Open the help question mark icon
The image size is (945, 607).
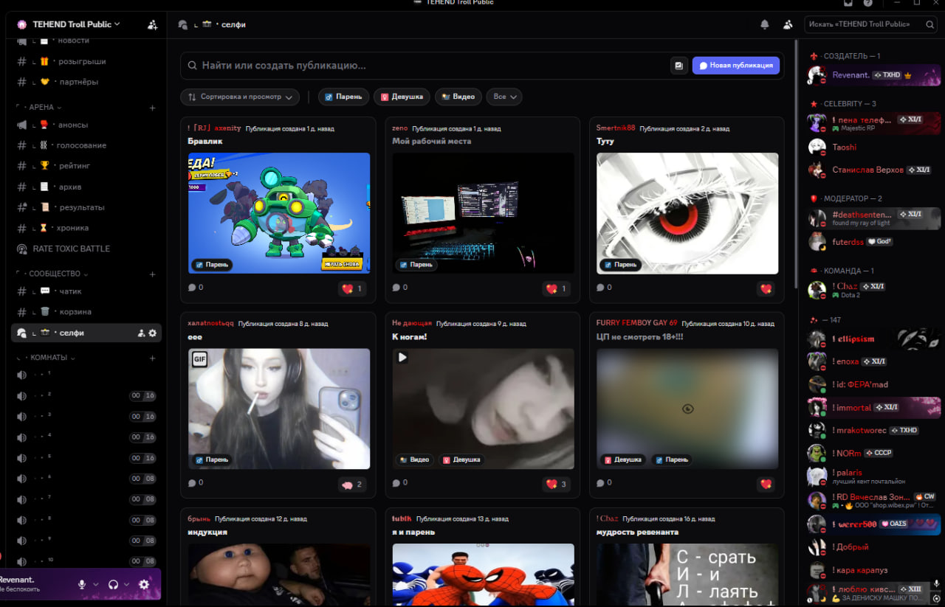click(867, 3)
